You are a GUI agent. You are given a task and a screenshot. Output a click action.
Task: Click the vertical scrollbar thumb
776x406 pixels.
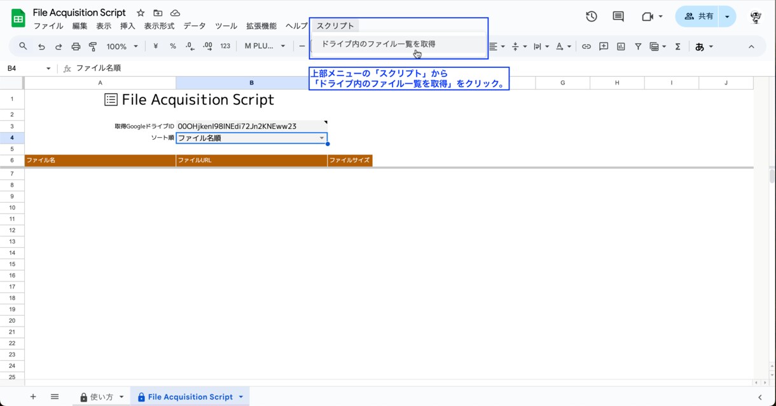click(x=772, y=176)
